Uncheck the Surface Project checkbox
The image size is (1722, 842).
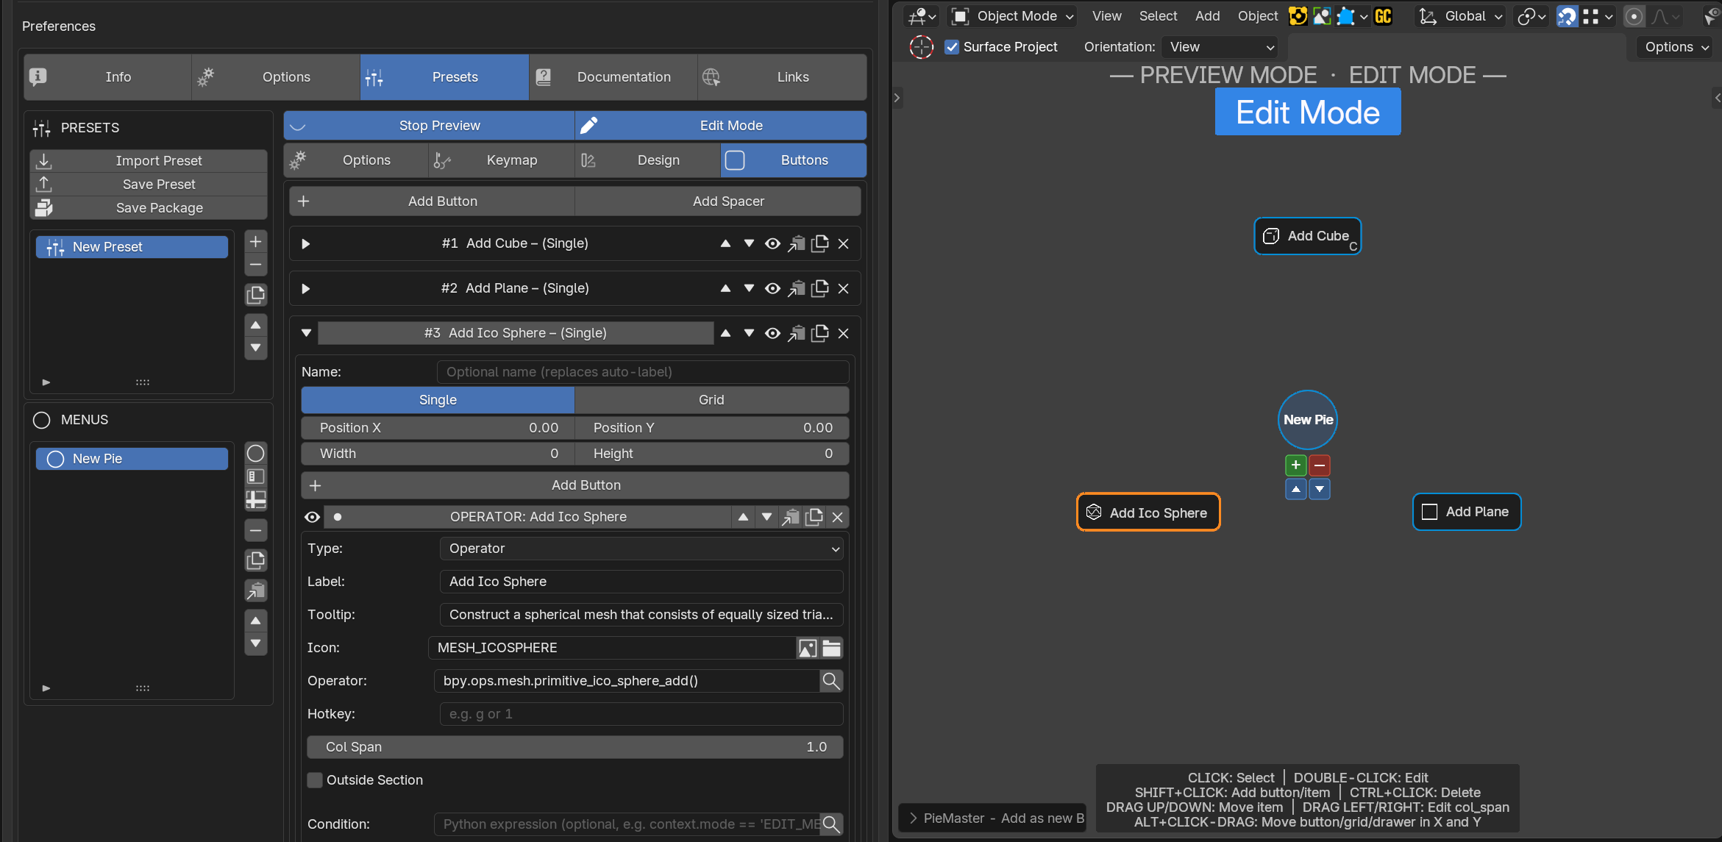(952, 47)
